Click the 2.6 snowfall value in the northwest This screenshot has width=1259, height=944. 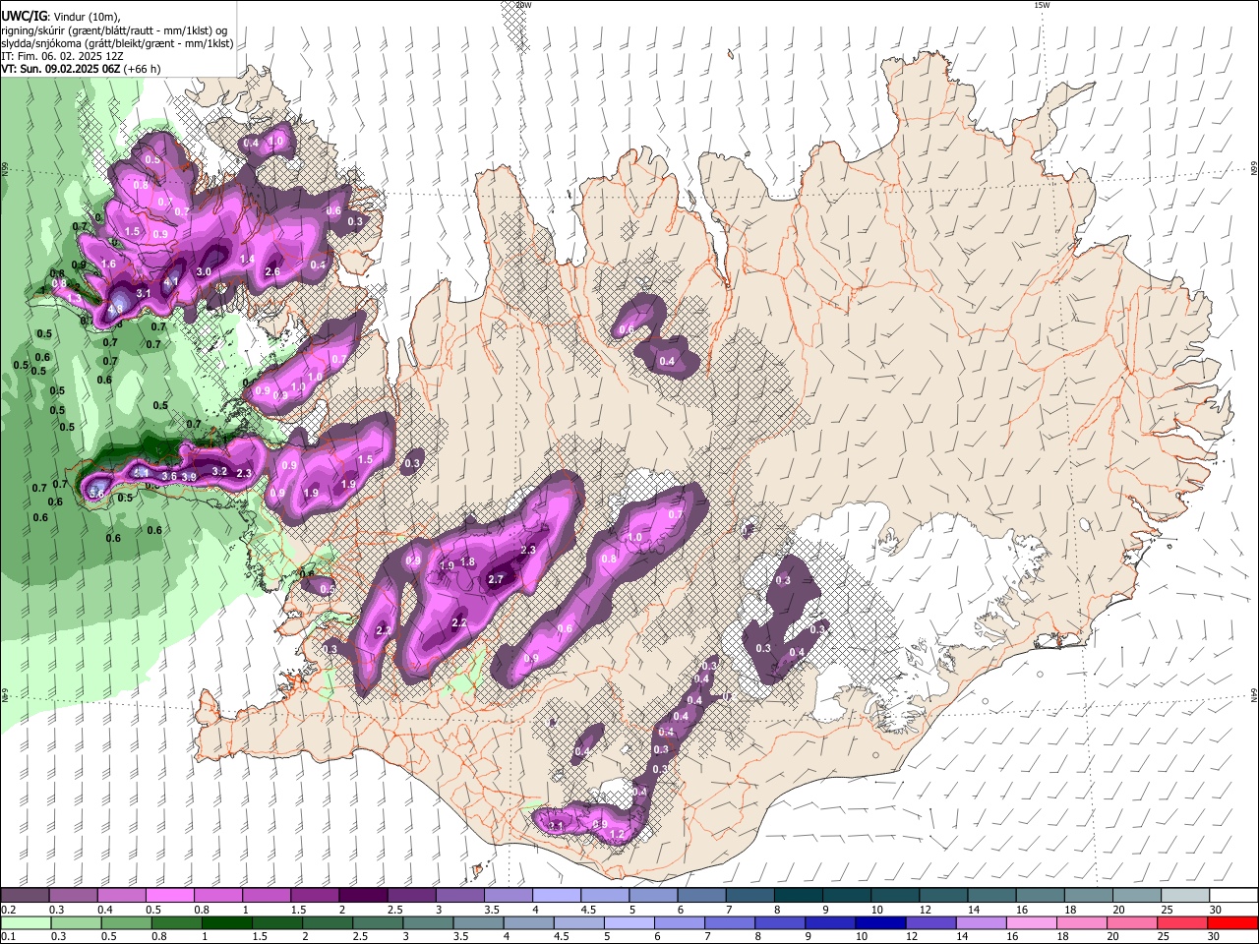pos(273,272)
